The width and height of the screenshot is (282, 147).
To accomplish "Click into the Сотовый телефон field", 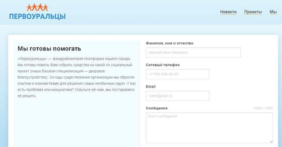I will [178, 74].
